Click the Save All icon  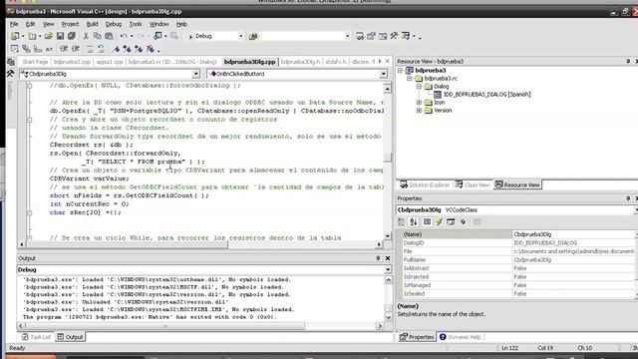pyautogui.click(x=72, y=36)
